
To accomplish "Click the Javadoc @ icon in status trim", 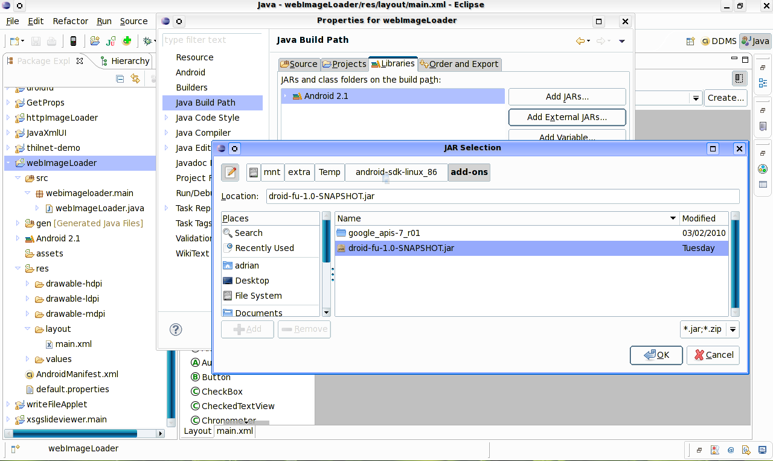I will click(x=731, y=450).
